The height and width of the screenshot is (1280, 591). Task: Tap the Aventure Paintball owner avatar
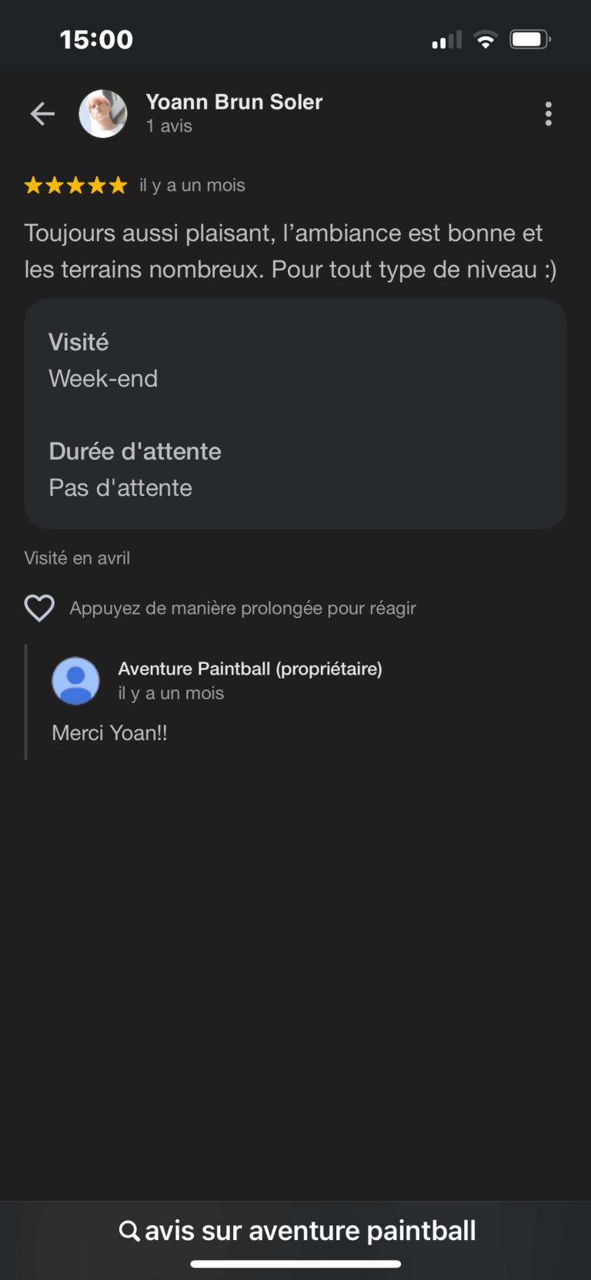click(x=75, y=681)
